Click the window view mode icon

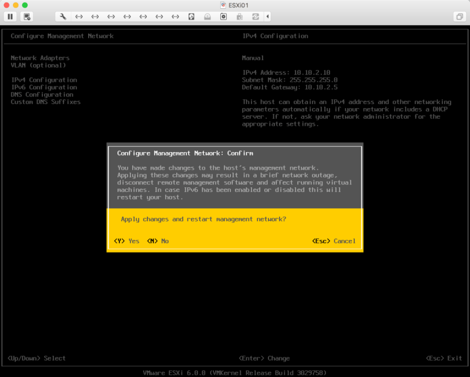click(459, 16)
